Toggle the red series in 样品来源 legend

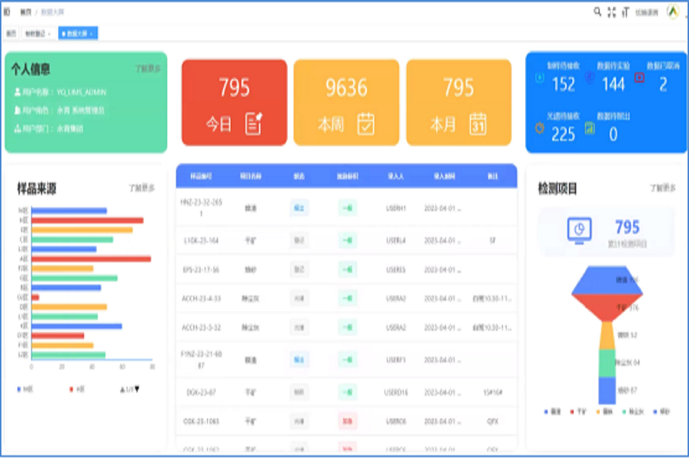pos(76,389)
